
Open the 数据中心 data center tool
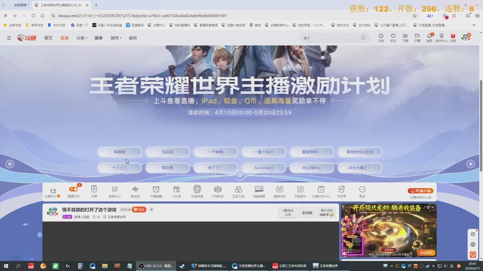tap(115, 192)
